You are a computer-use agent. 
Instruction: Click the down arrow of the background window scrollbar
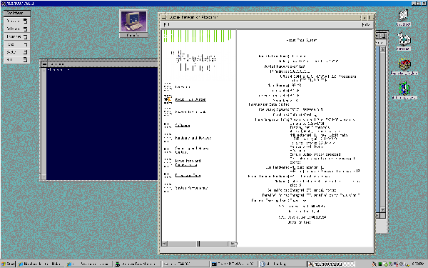click(382, 209)
